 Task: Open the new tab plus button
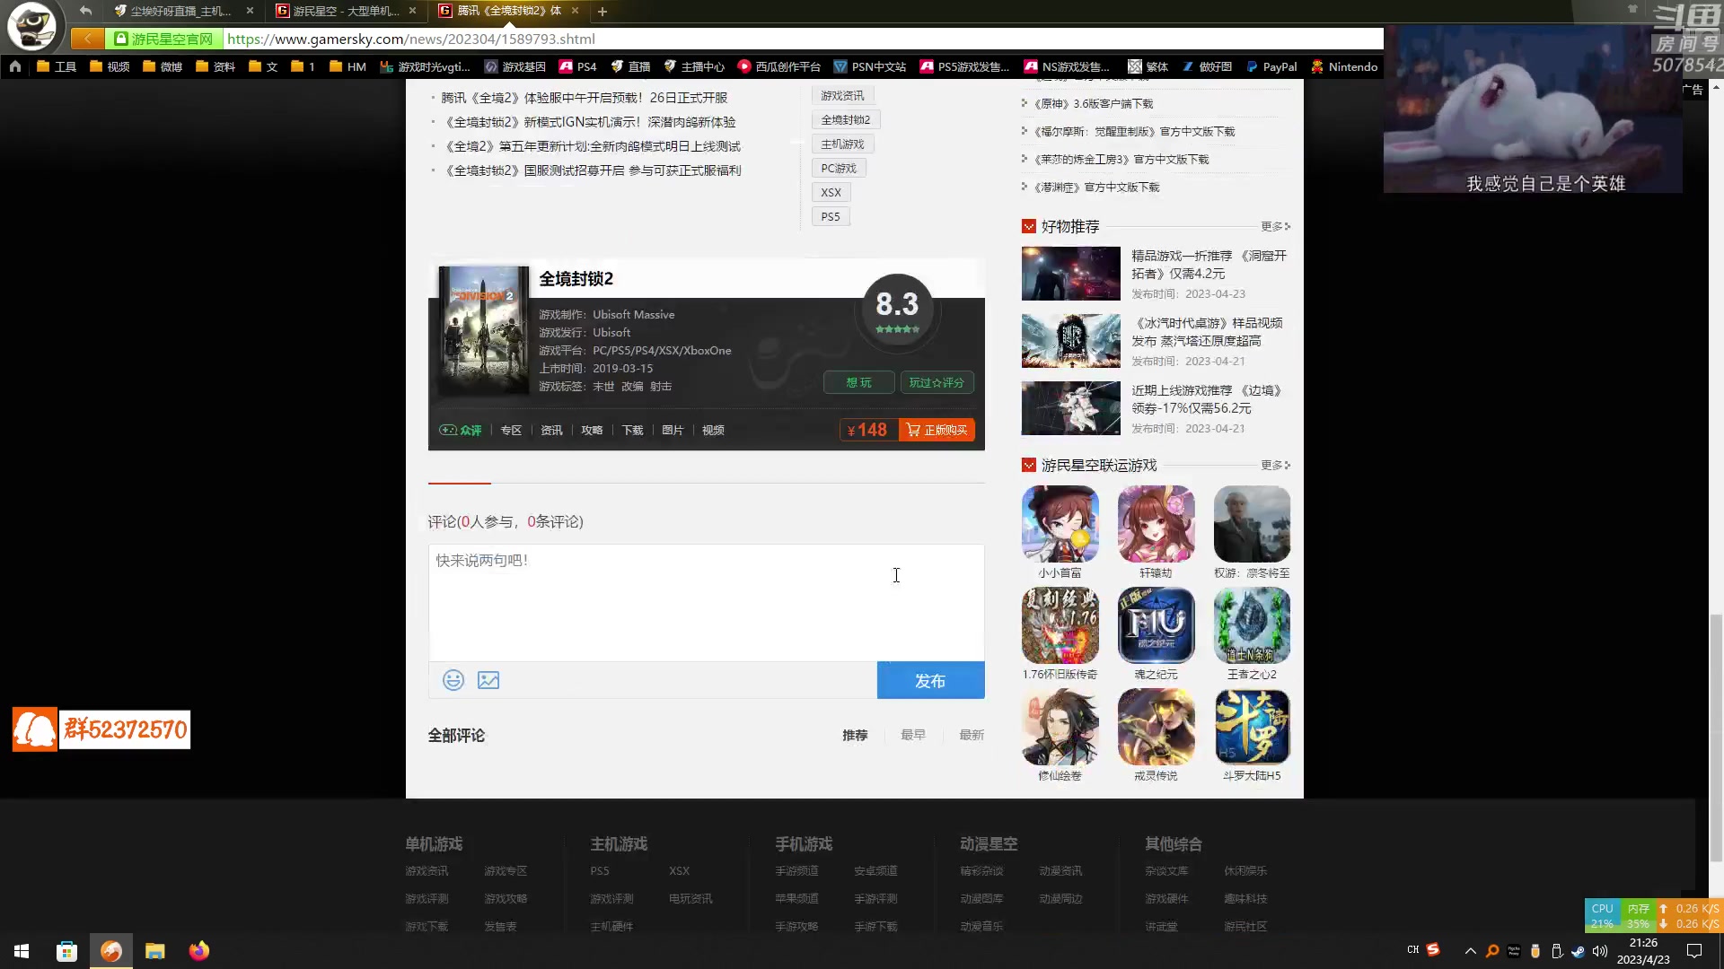click(x=603, y=12)
